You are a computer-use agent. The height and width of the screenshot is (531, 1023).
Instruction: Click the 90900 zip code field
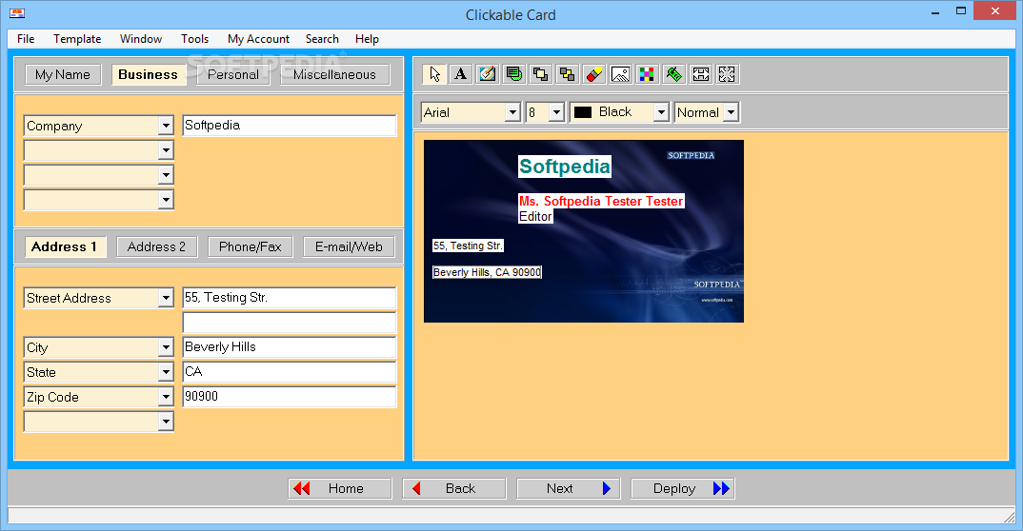[289, 397]
